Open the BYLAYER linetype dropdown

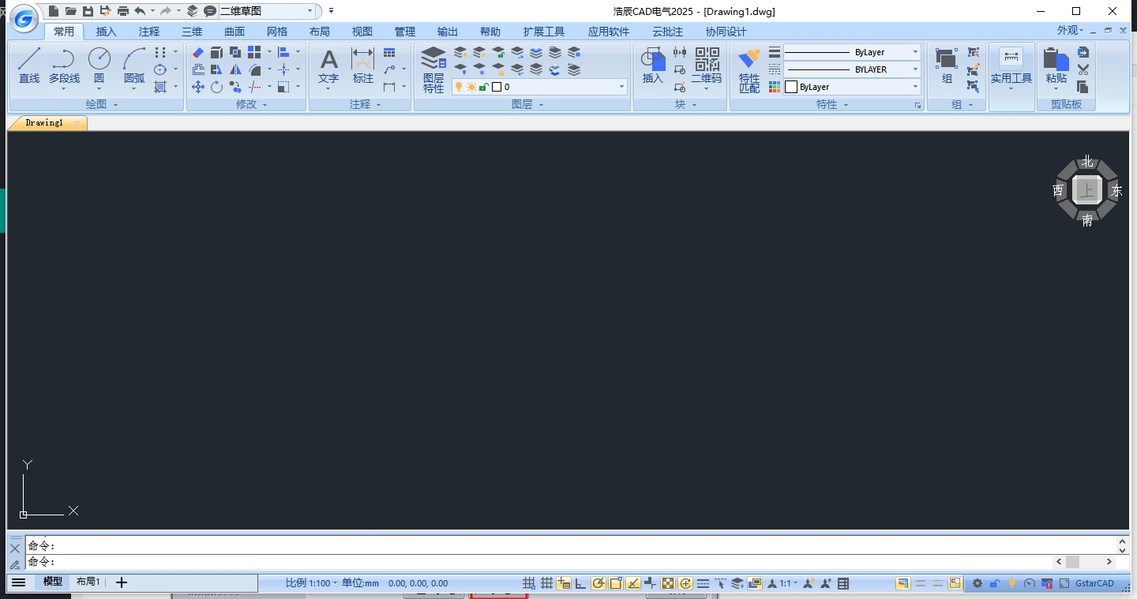coord(915,69)
